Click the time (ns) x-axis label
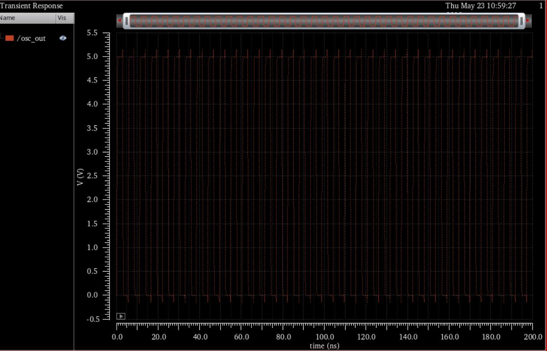The height and width of the screenshot is (351, 547). 324,346
